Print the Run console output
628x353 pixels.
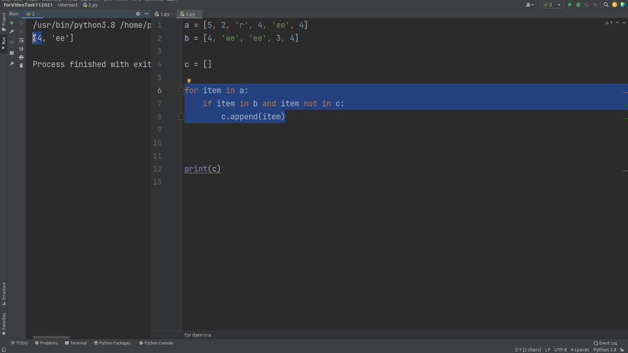[21, 57]
